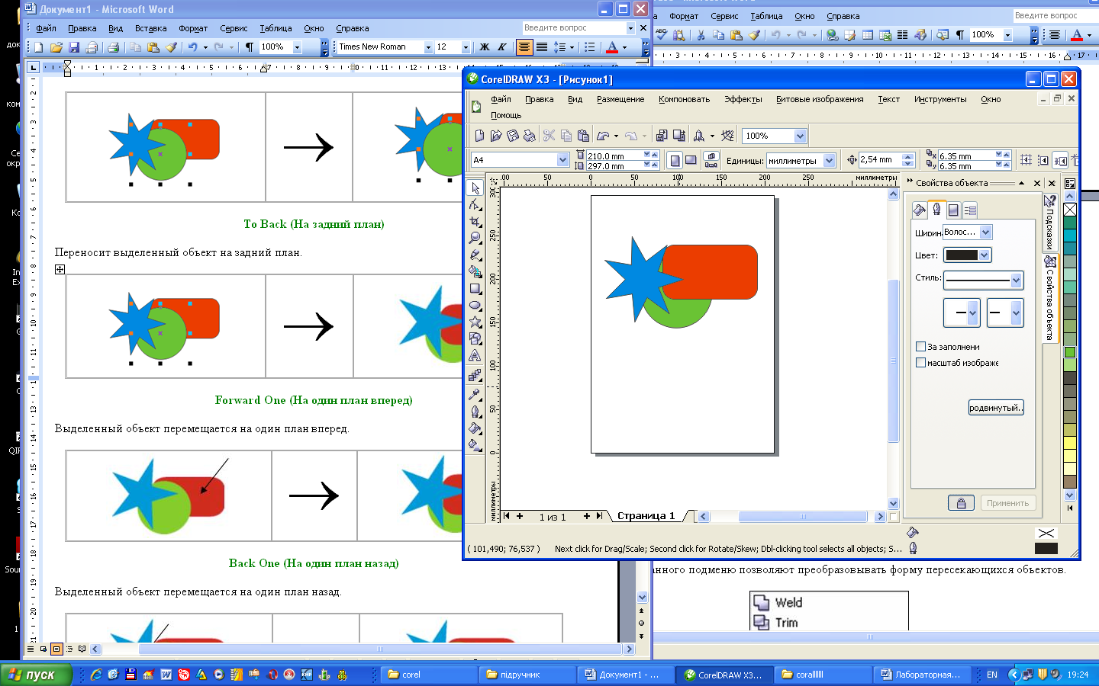
Task: Open Word zoom 100% dropdown in left window
Action: click(x=298, y=47)
